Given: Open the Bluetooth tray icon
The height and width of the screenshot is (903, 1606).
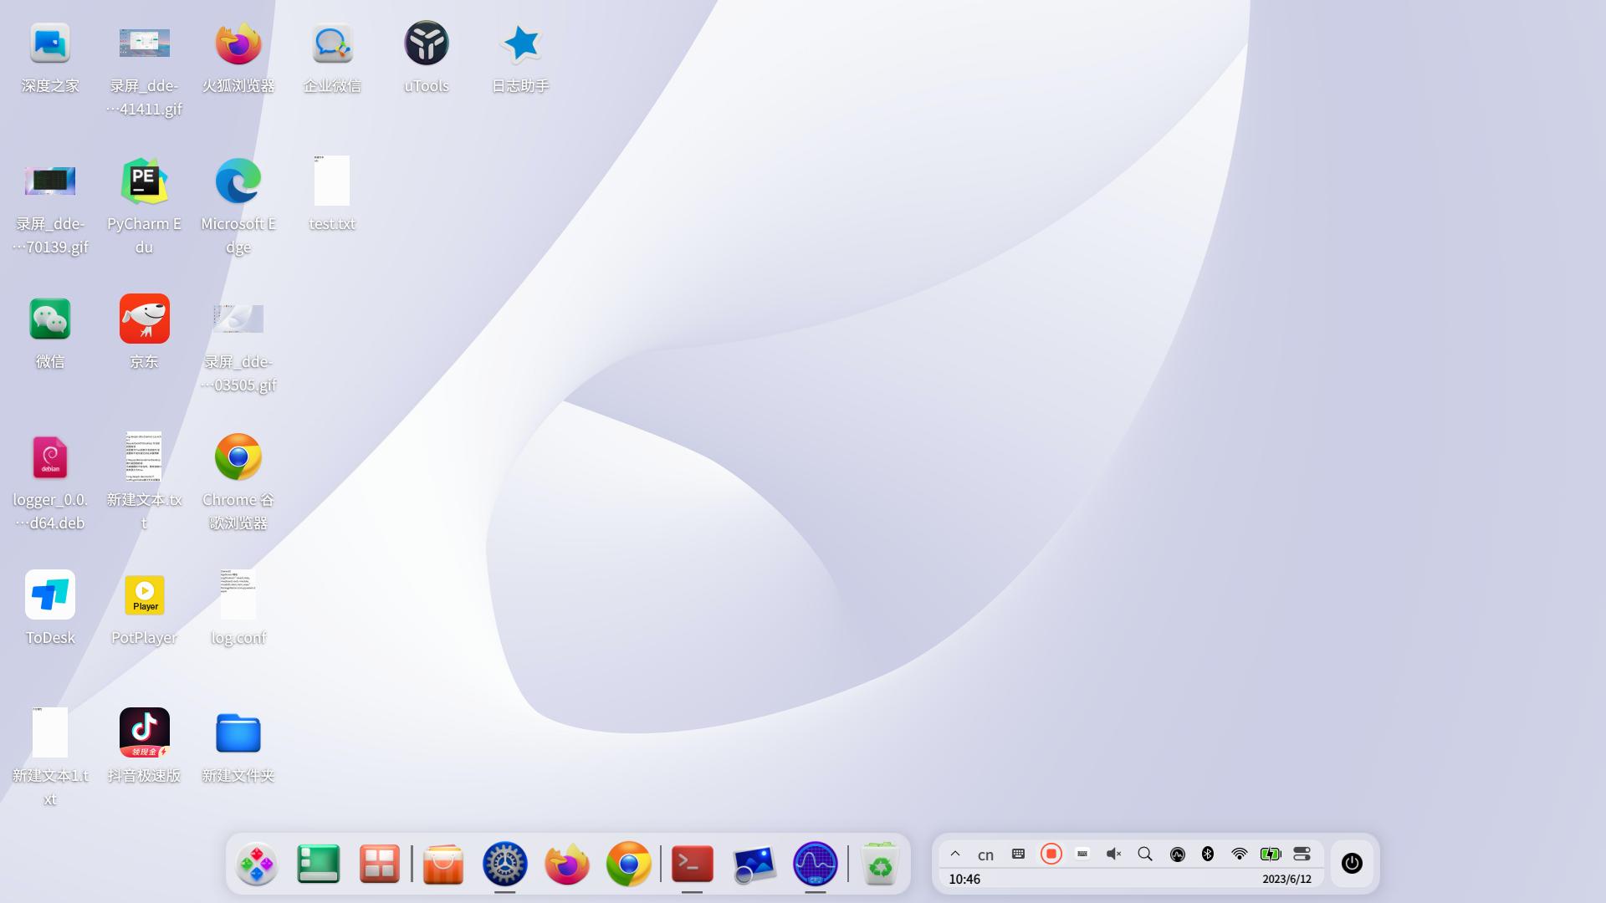Looking at the screenshot, I should (x=1207, y=854).
